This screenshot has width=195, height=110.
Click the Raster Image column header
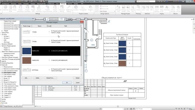pyautogui.click(x=27, y=26)
